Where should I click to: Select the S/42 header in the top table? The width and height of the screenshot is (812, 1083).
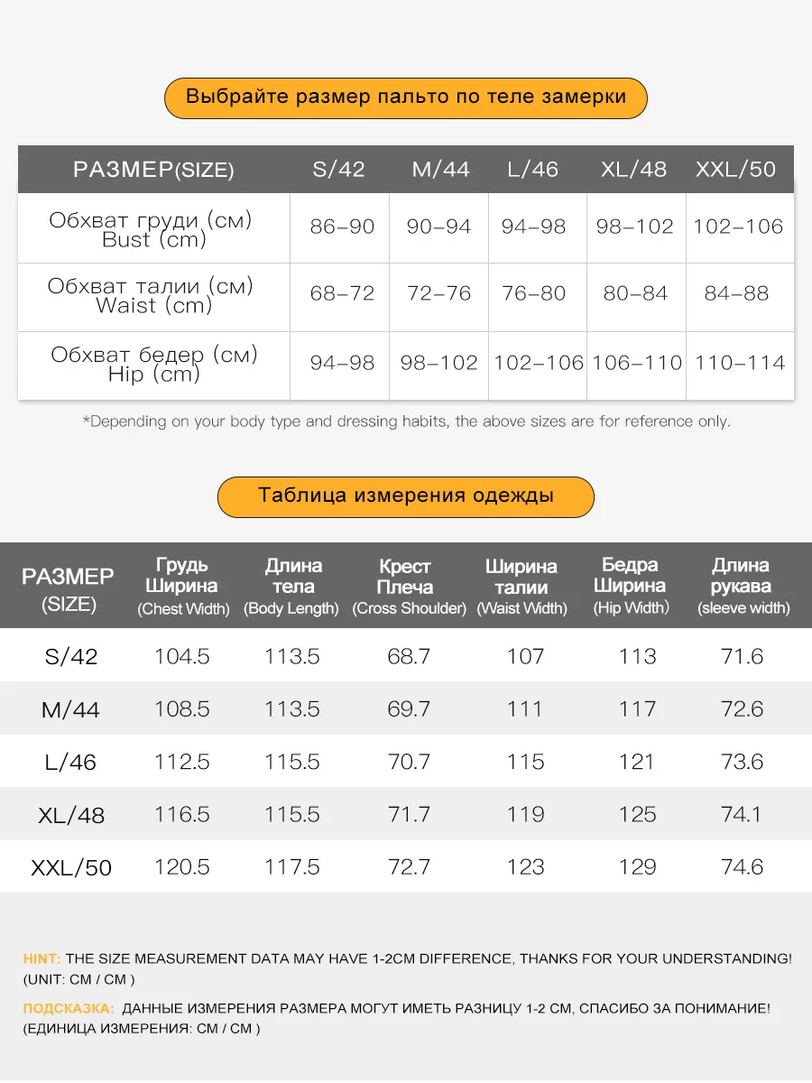pos(338,170)
